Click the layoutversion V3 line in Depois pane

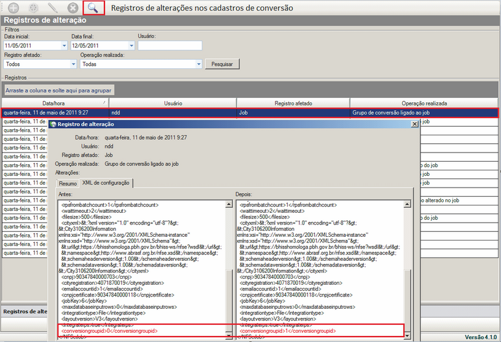(x=278, y=319)
